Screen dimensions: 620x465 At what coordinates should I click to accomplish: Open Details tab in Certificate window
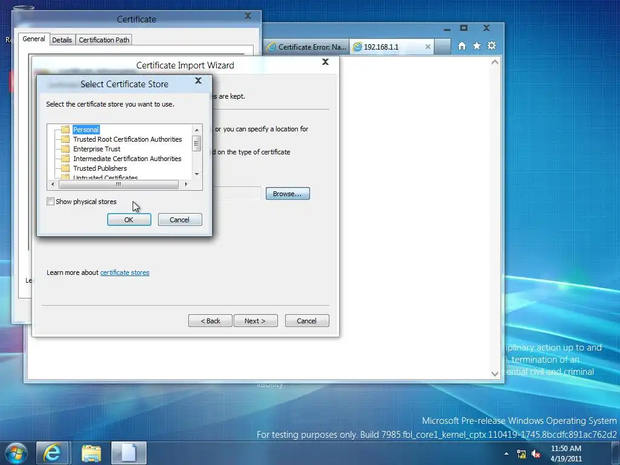pos(62,40)
